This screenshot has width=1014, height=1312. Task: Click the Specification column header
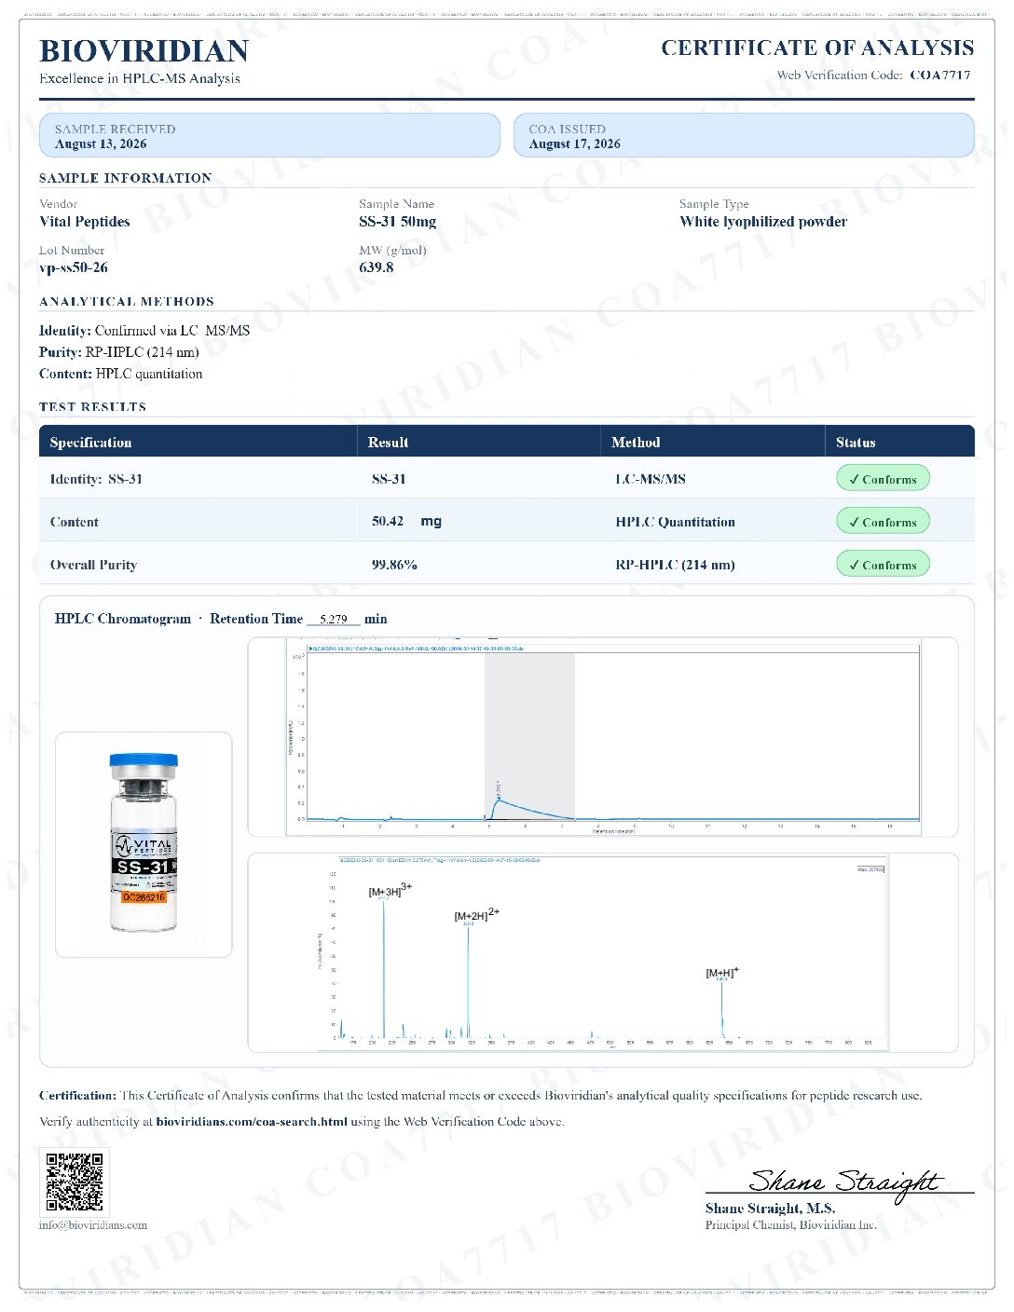pyautogui.click(x=90, y=443)
